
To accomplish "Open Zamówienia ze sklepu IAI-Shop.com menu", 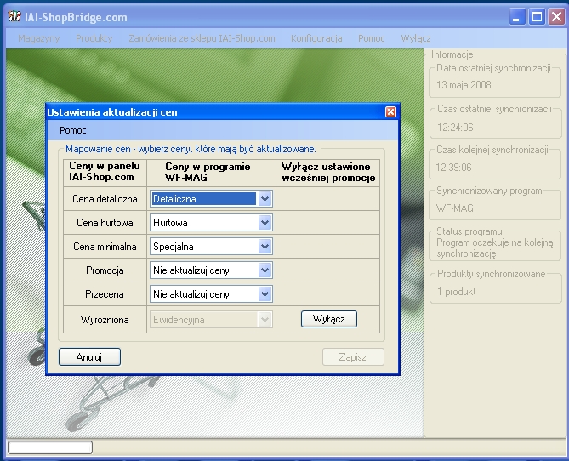I will 202,38.
